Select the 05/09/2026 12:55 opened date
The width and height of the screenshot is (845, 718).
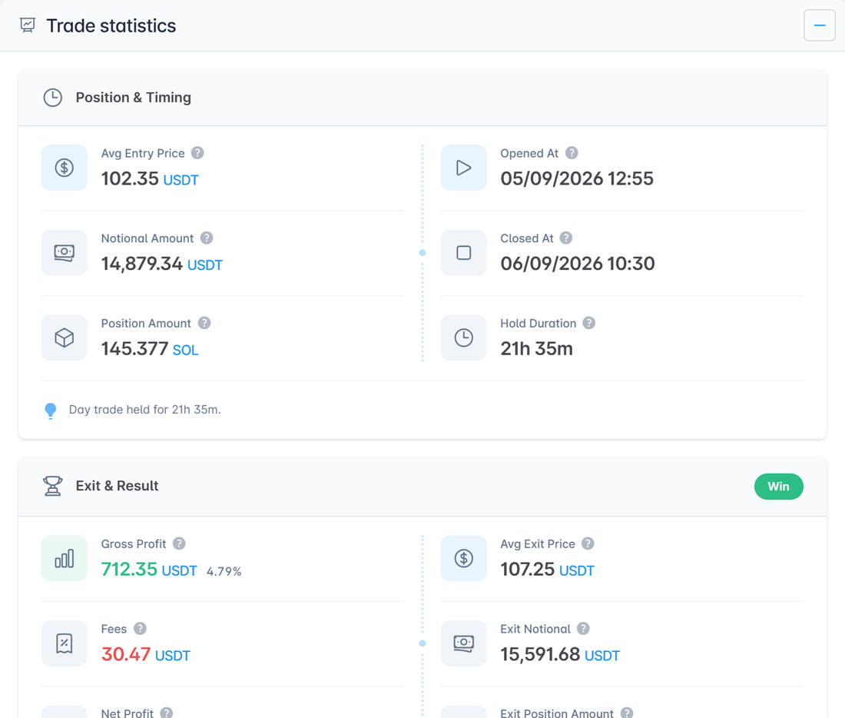(577, 178)
